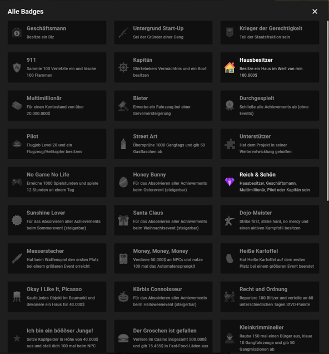Select the Okay I Like It, Picasso badge
This screenshot has height=354, width=329.
click(57, 297)
